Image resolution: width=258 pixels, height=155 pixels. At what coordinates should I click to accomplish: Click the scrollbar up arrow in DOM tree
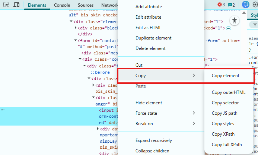click(244, 13)
